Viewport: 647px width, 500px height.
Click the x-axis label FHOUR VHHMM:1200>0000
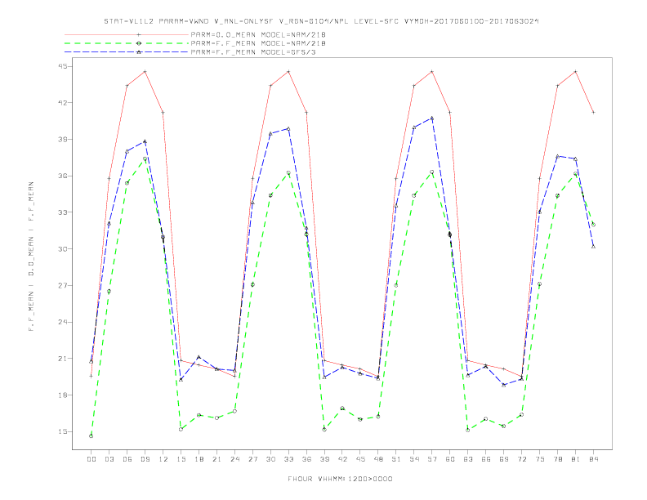pyautogui.click(x=340, y=479)
